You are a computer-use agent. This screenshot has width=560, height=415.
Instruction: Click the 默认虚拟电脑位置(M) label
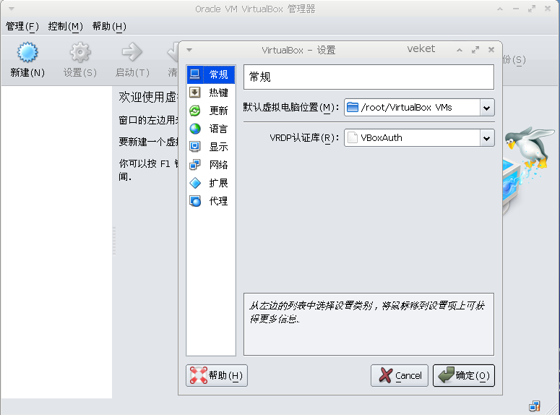pyautogui.click(x=291, y=107)
